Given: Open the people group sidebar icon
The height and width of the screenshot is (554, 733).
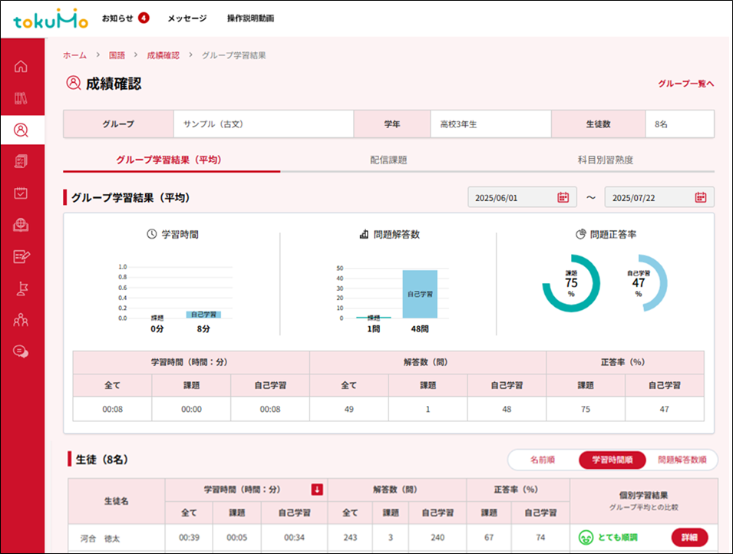Looking at the screenshot, I should [x=21, y=320].
